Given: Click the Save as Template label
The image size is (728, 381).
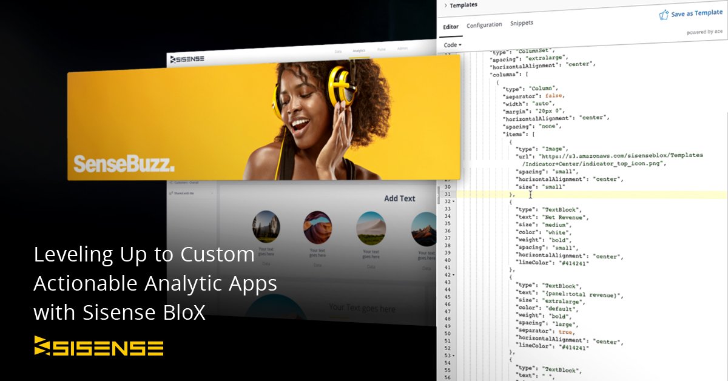Looking at the screenshot, I should click(x=697, y=13).
